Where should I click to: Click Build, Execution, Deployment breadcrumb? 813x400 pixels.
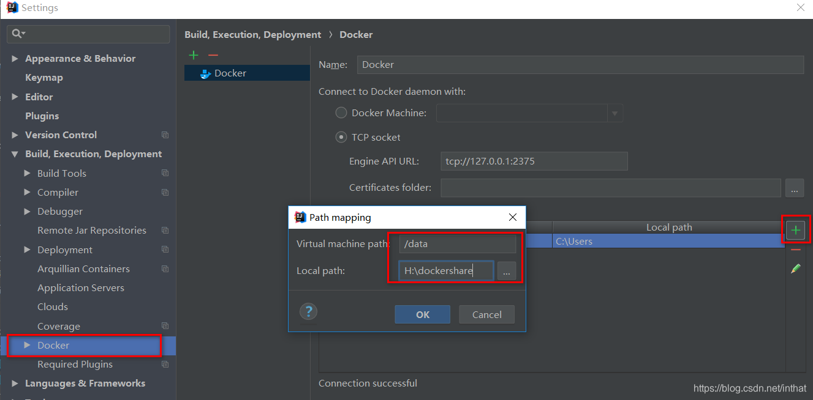tap(253, 35)
